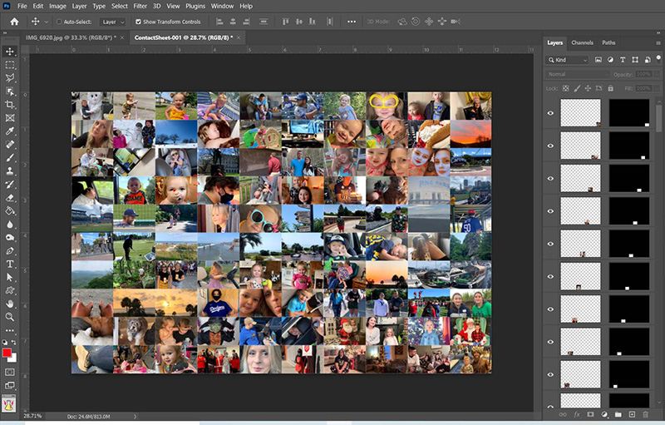The width and height of the screenshot is (665, 425).
Task: Select the Horizontal Type tool
Action: pos(10,264)
